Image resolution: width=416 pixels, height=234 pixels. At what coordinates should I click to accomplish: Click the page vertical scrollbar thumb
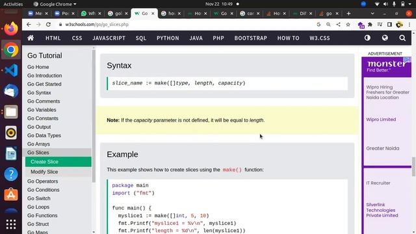click(x=413, y=166)
